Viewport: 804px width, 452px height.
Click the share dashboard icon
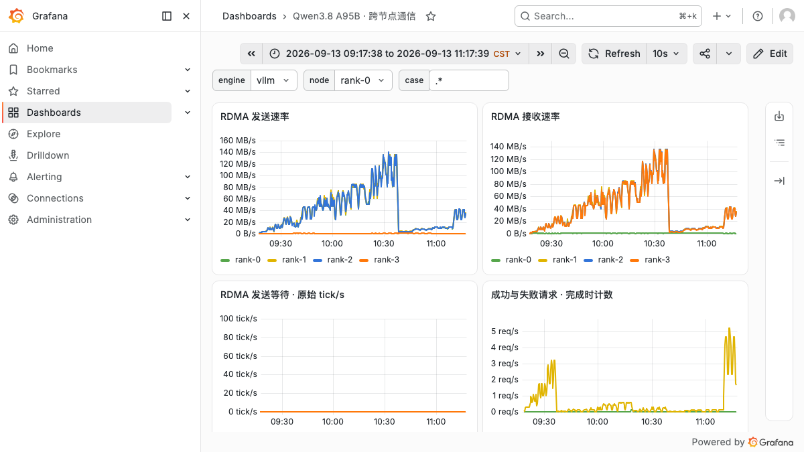point(705,54)
